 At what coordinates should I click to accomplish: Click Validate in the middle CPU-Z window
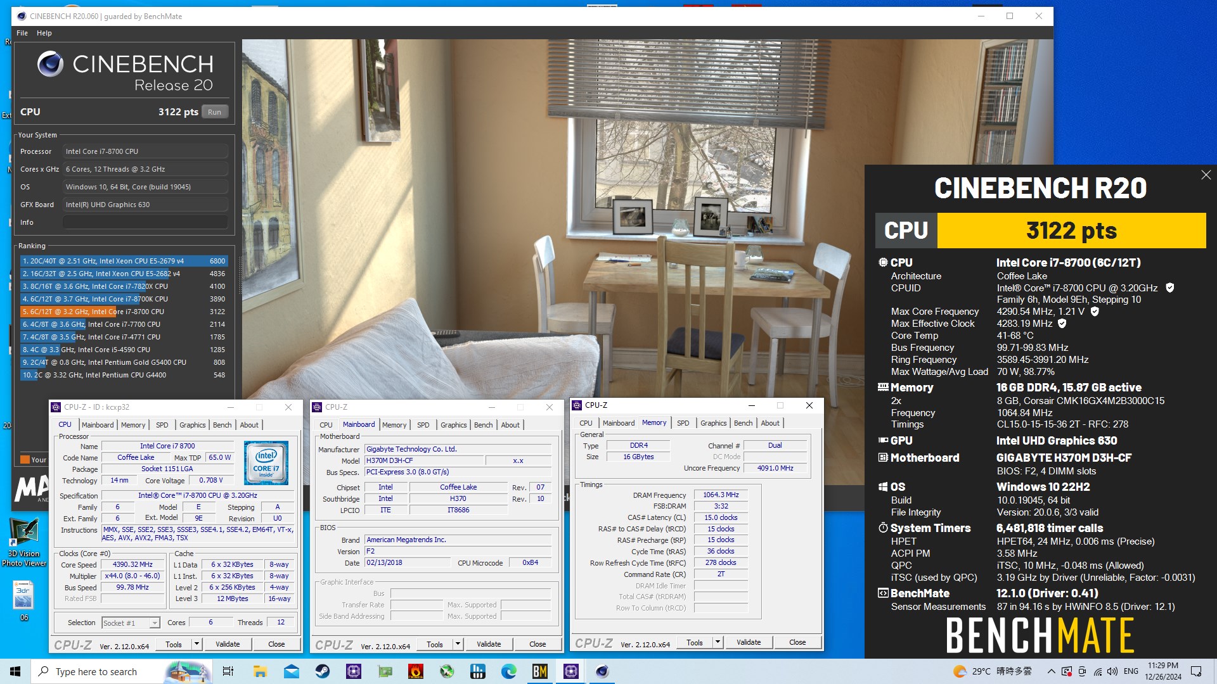click(x=489, y=644)
